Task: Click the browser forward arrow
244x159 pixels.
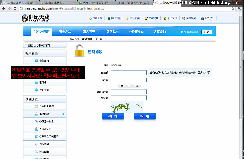Action: point(9,8)
